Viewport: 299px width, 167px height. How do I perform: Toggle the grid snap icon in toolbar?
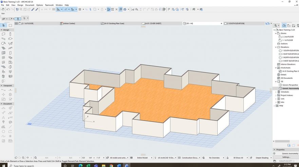click(x=80, y=10)
